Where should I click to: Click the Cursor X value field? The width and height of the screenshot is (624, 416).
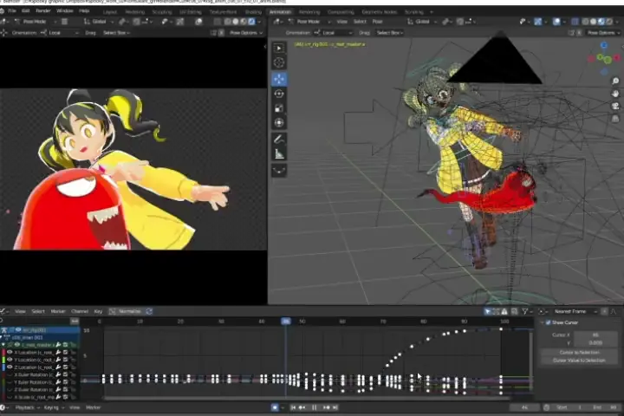(x=595, y=335)
